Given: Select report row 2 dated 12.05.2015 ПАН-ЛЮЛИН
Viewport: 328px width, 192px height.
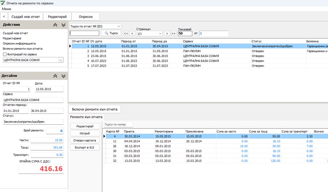Looking at the screenshot, I should click(x=198, y=51).
